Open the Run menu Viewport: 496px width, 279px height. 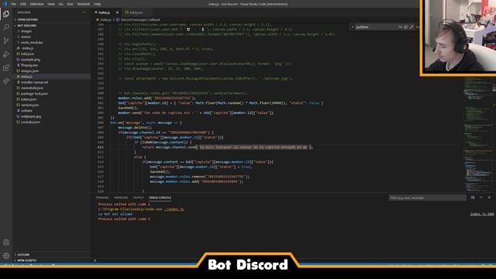click(70, 4)
